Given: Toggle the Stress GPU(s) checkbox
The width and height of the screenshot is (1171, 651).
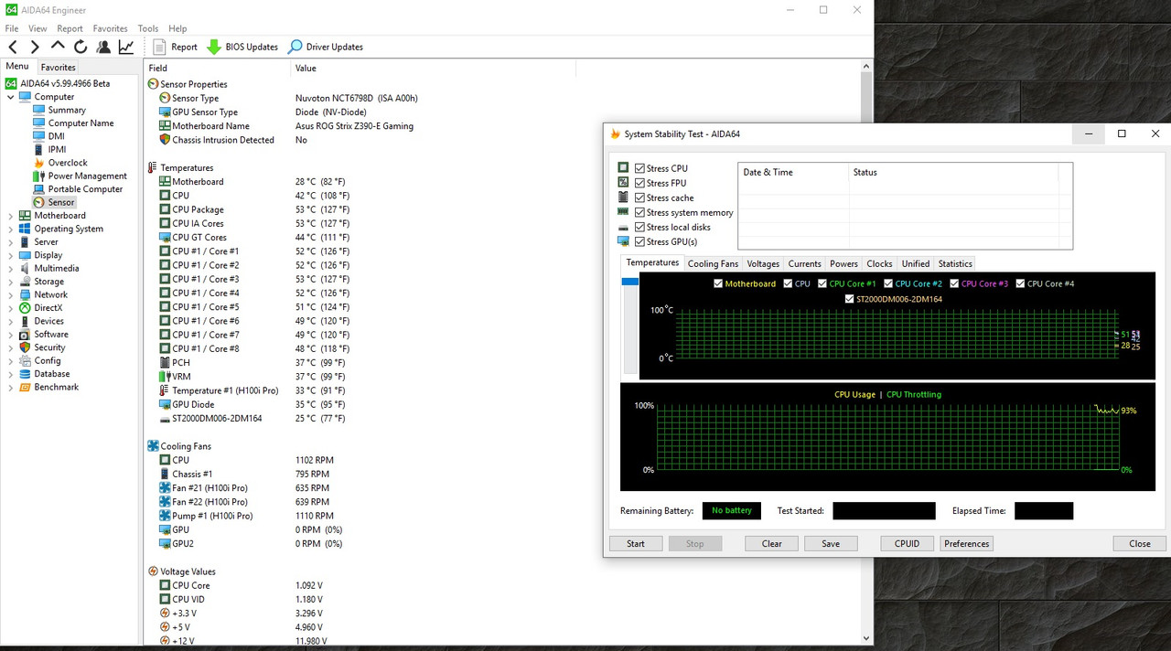Looking at the screenshot, I should [639, 241].
